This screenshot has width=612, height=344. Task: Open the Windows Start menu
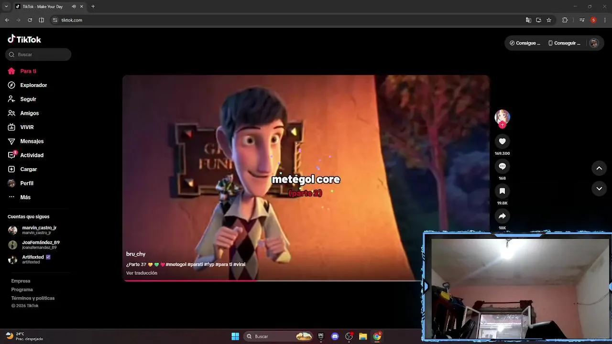tap(235, 336)
